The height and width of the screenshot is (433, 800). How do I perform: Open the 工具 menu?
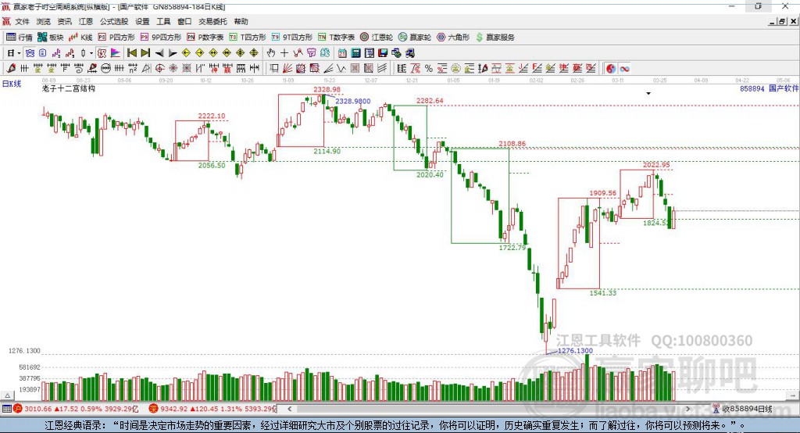pyautogui.click(x=163, y=21)
